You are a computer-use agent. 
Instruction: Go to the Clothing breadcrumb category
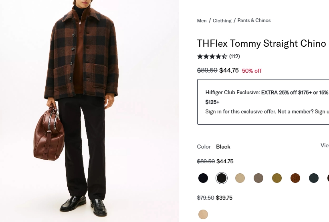[x=222, y=21]
